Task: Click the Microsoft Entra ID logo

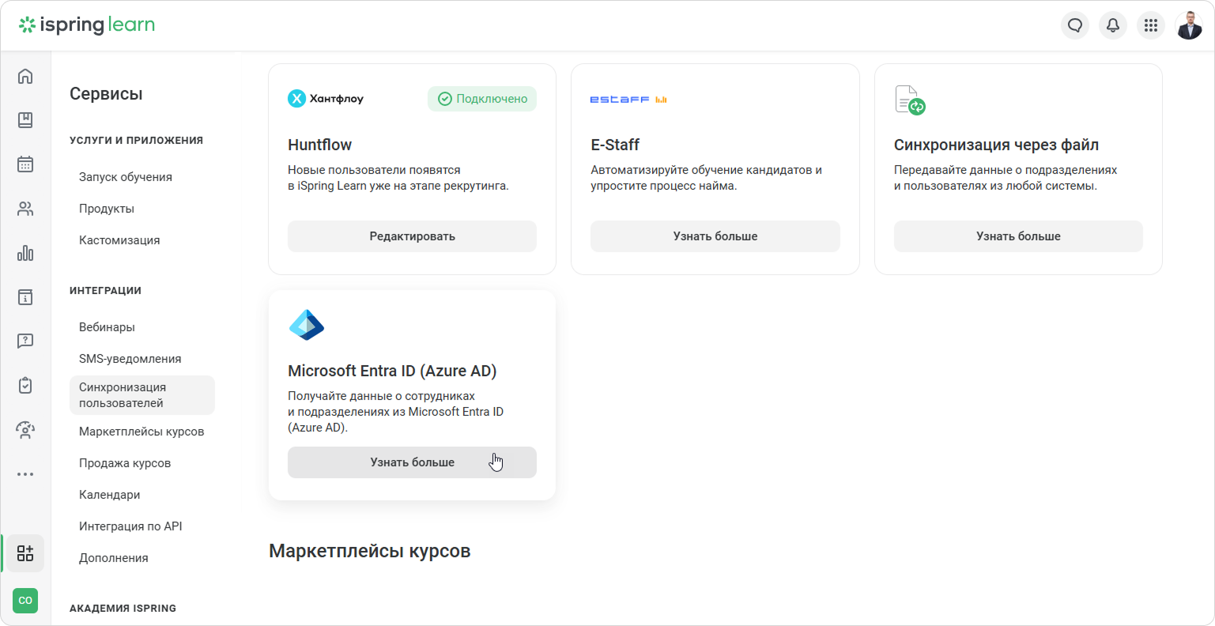Action: click(x=307, y=325)
